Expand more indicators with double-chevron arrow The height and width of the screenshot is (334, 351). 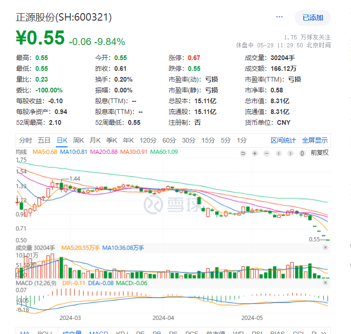point(324,333)
